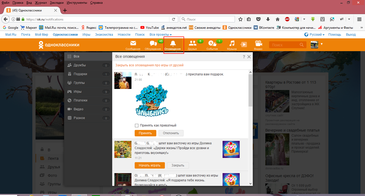Open Друзья icon in orange bar

pyautogui.click(x=192, y=43)
